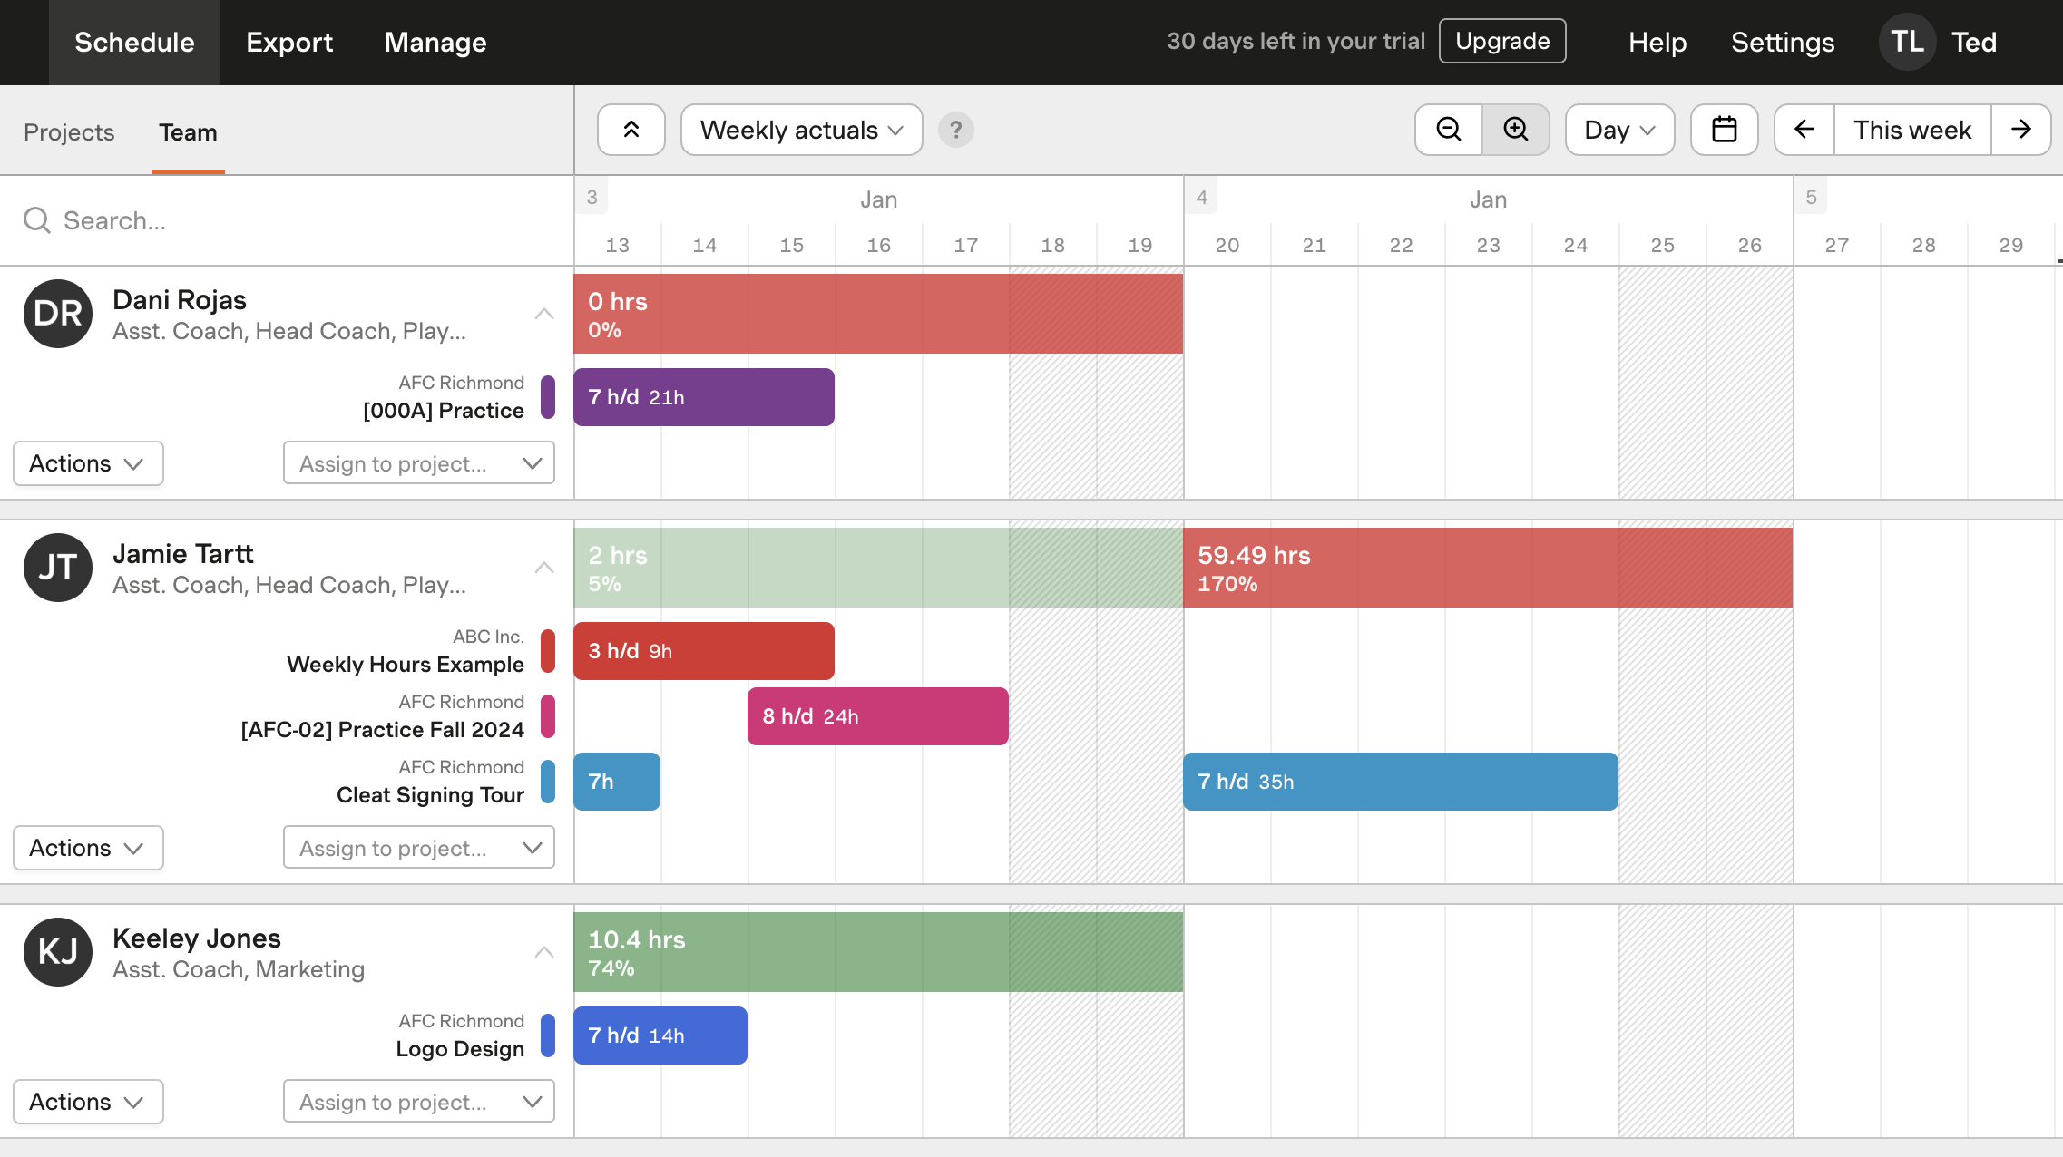This screenshot has height=1157, width=2063.
Task: Click the search magnifier icon
Action: tap(37, 220)
